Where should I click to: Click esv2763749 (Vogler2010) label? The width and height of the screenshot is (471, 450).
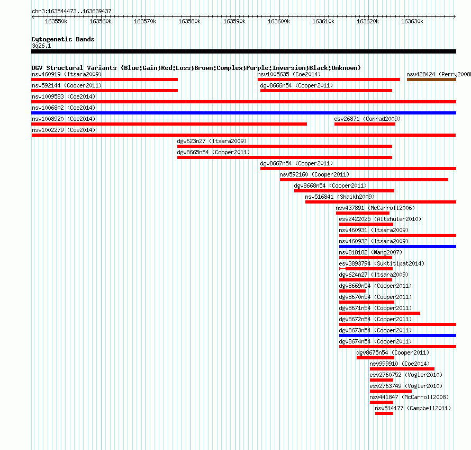pyautogui.click(x=406, y=386)
